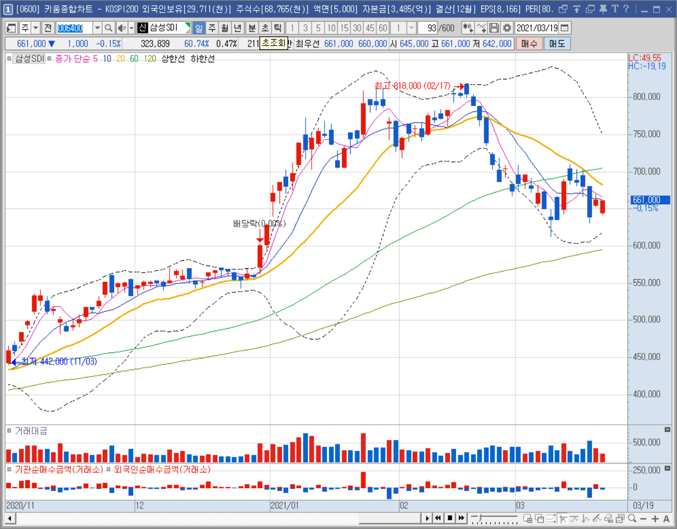Toggle the square marker before 거래대금 label
Image resolution: width=677 pixels, height=529 pixels.
point(9,431)
